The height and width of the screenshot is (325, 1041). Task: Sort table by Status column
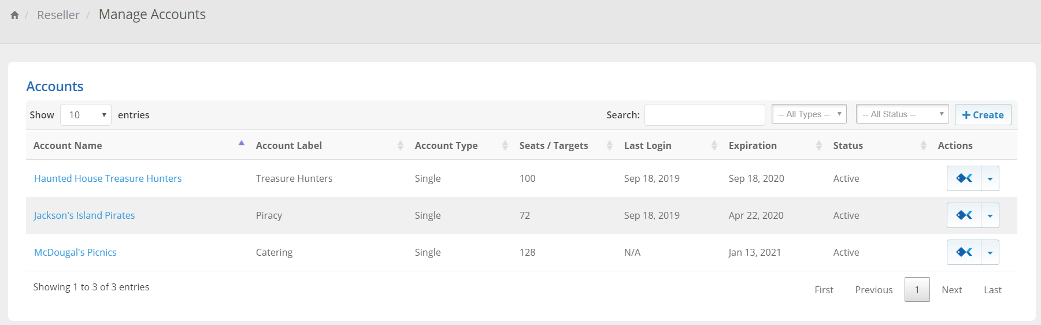click(848, 145)
